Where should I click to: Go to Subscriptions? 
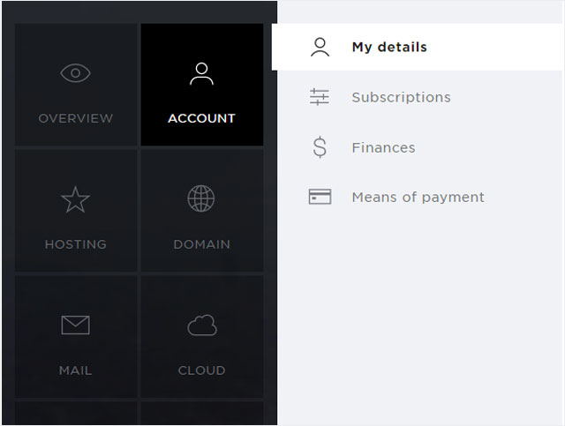pos(402,97)
